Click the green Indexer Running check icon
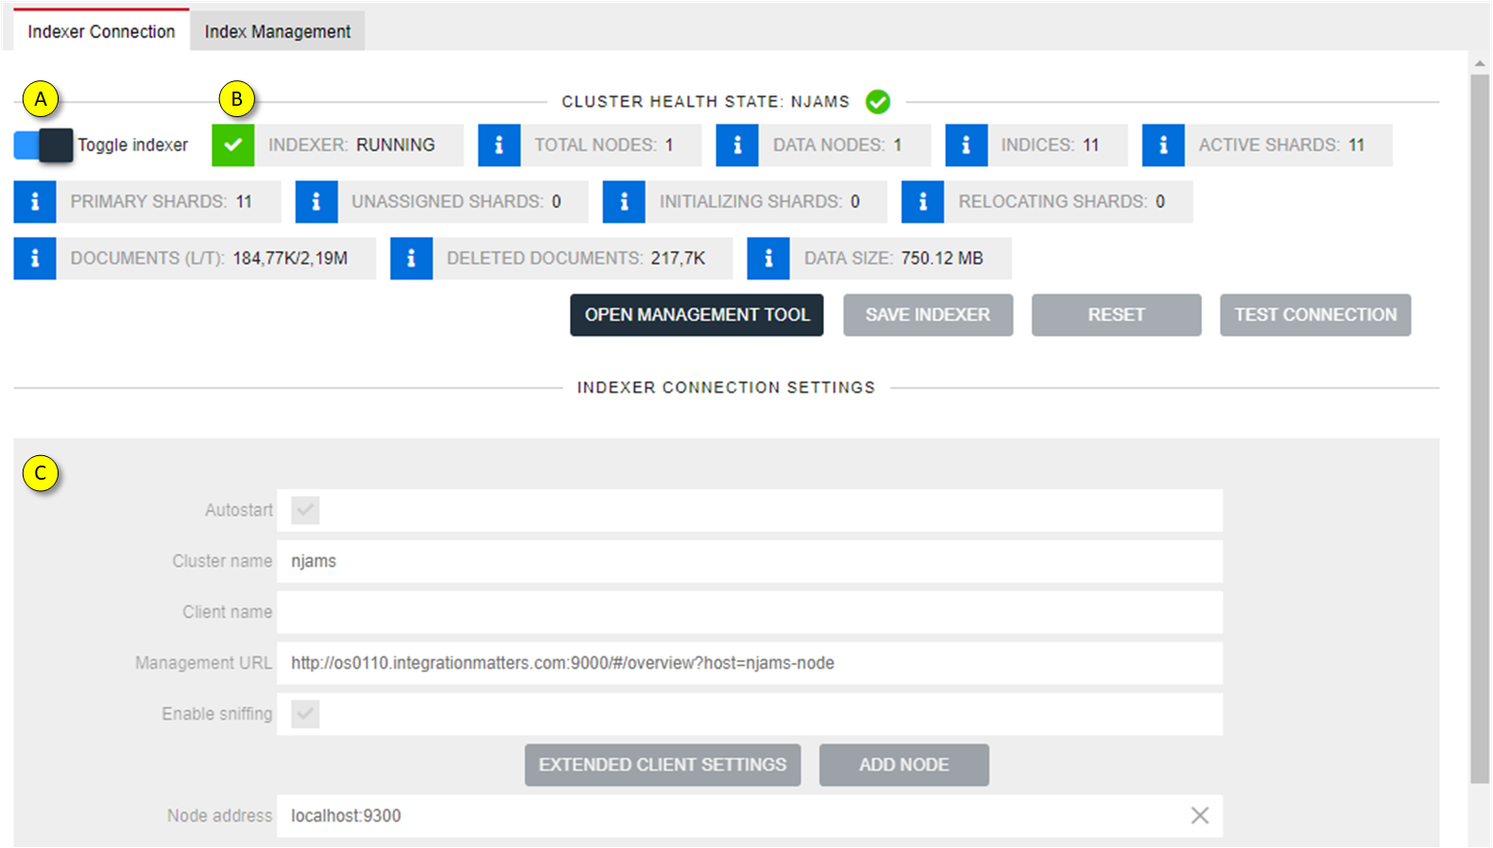Image resolution: width=1493 pixels, height=848 pixels. click(233, 145)
